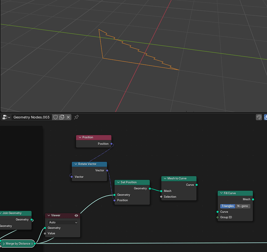
Task: Select the Fill Curve node header
Action: tap(235, 193)
